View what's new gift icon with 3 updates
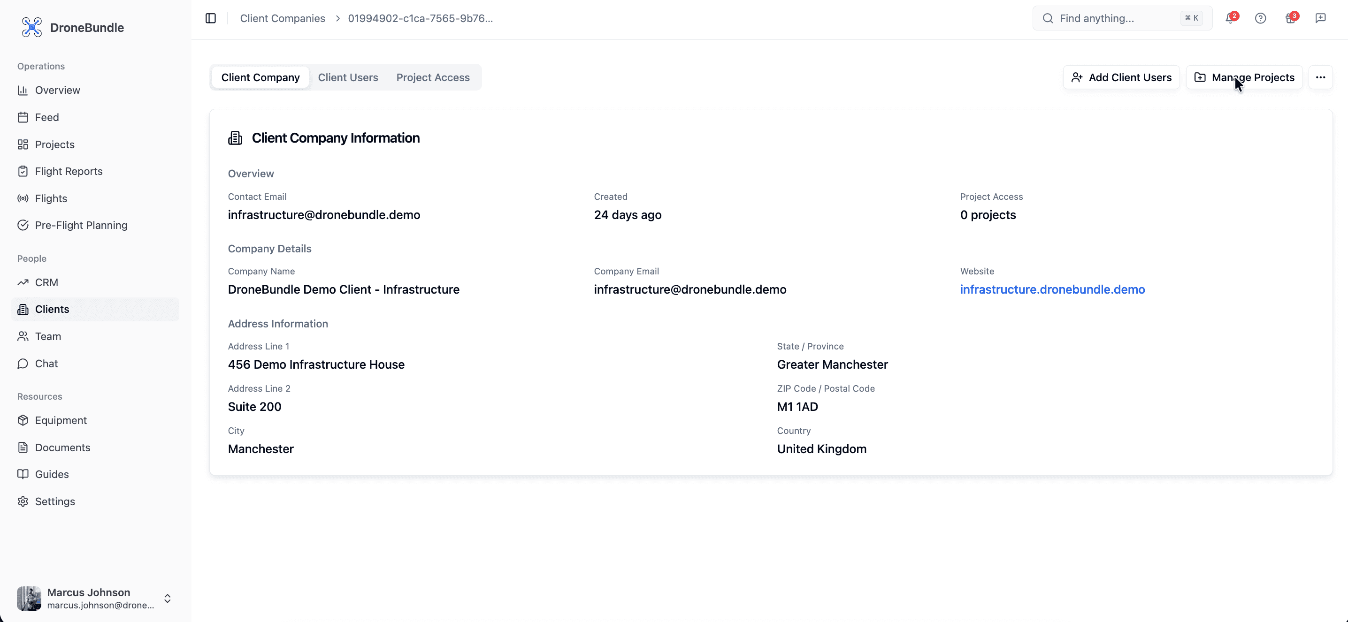Viewport: 1348px width, 622px height. (x=1290, y=18)
